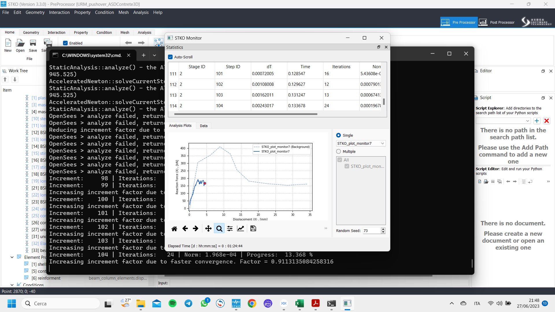Open the Script Explorer path dropdown

pos(503,121)
